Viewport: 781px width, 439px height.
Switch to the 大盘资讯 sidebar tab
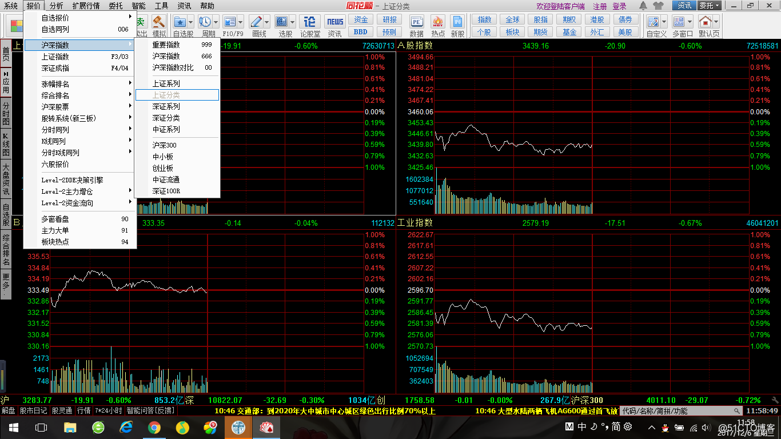coord(6,179)
